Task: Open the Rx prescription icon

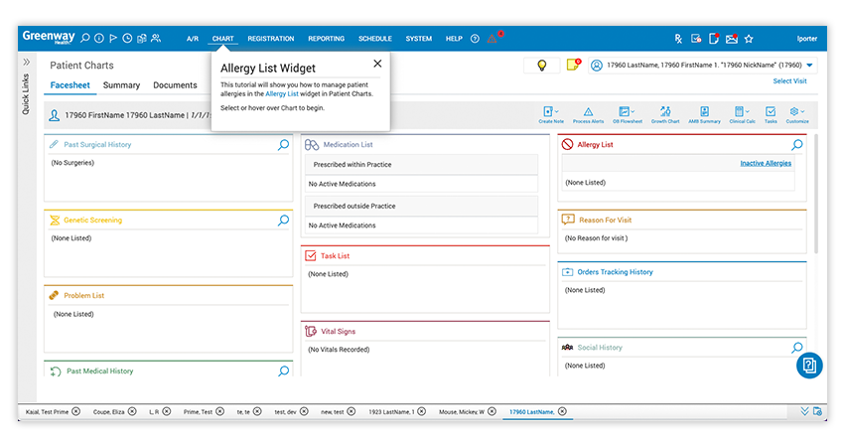Action: click(x=678, y=39)
